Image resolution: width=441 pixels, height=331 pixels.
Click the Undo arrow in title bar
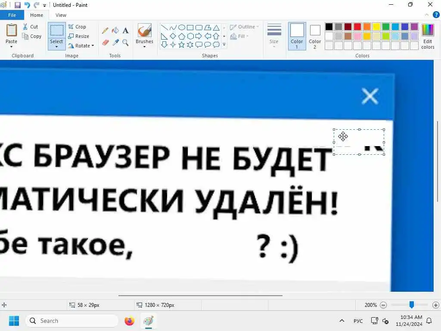point(27,5)
